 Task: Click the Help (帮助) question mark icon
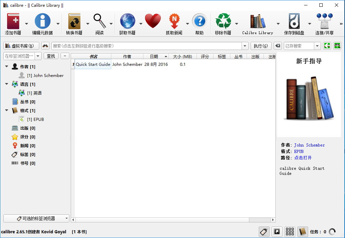(200, 21)
